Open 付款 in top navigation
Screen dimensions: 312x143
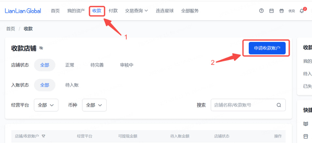[x=113, y=11]
